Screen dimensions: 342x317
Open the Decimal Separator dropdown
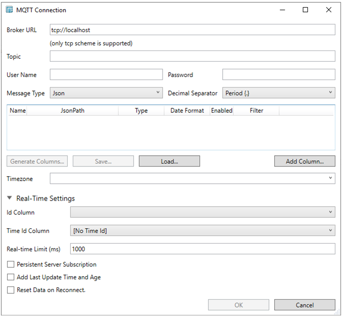pos(278,93)
